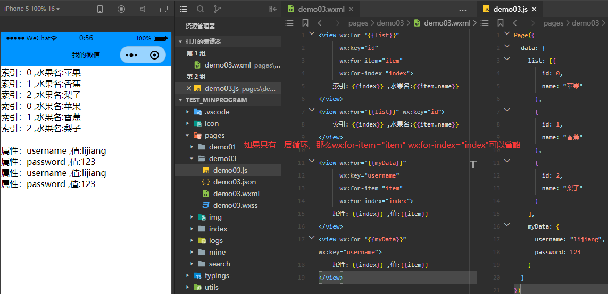Go back using wxml editor arrow
608x294 pixels.
pyautogui.click(x=321, y=23)
